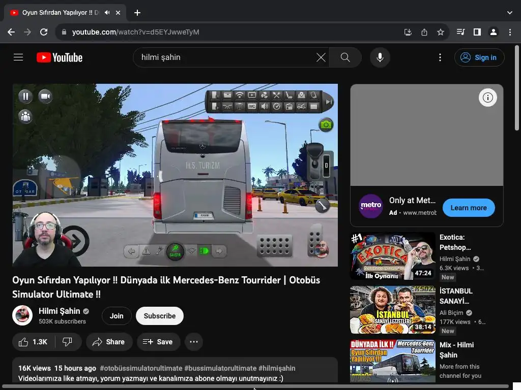Expand the video description text
This screenshot has height=390, width=521.
[151, 378]
